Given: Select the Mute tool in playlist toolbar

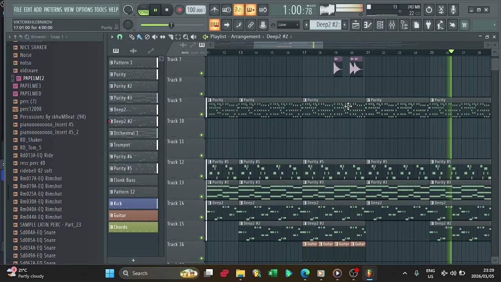Looking at the screenshot, I should (x=155, y=37).
